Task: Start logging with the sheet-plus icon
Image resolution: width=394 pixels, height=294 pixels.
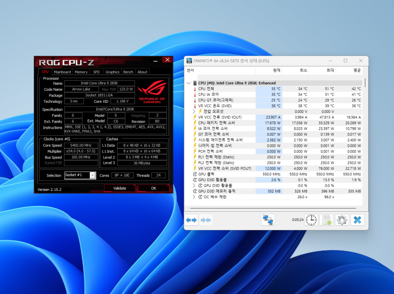Action: [326, 220]
